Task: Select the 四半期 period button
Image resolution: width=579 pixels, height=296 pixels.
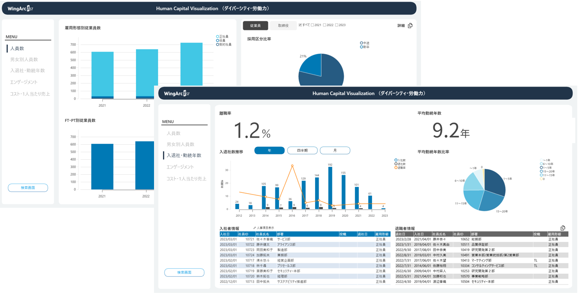Action: point(302,150)
